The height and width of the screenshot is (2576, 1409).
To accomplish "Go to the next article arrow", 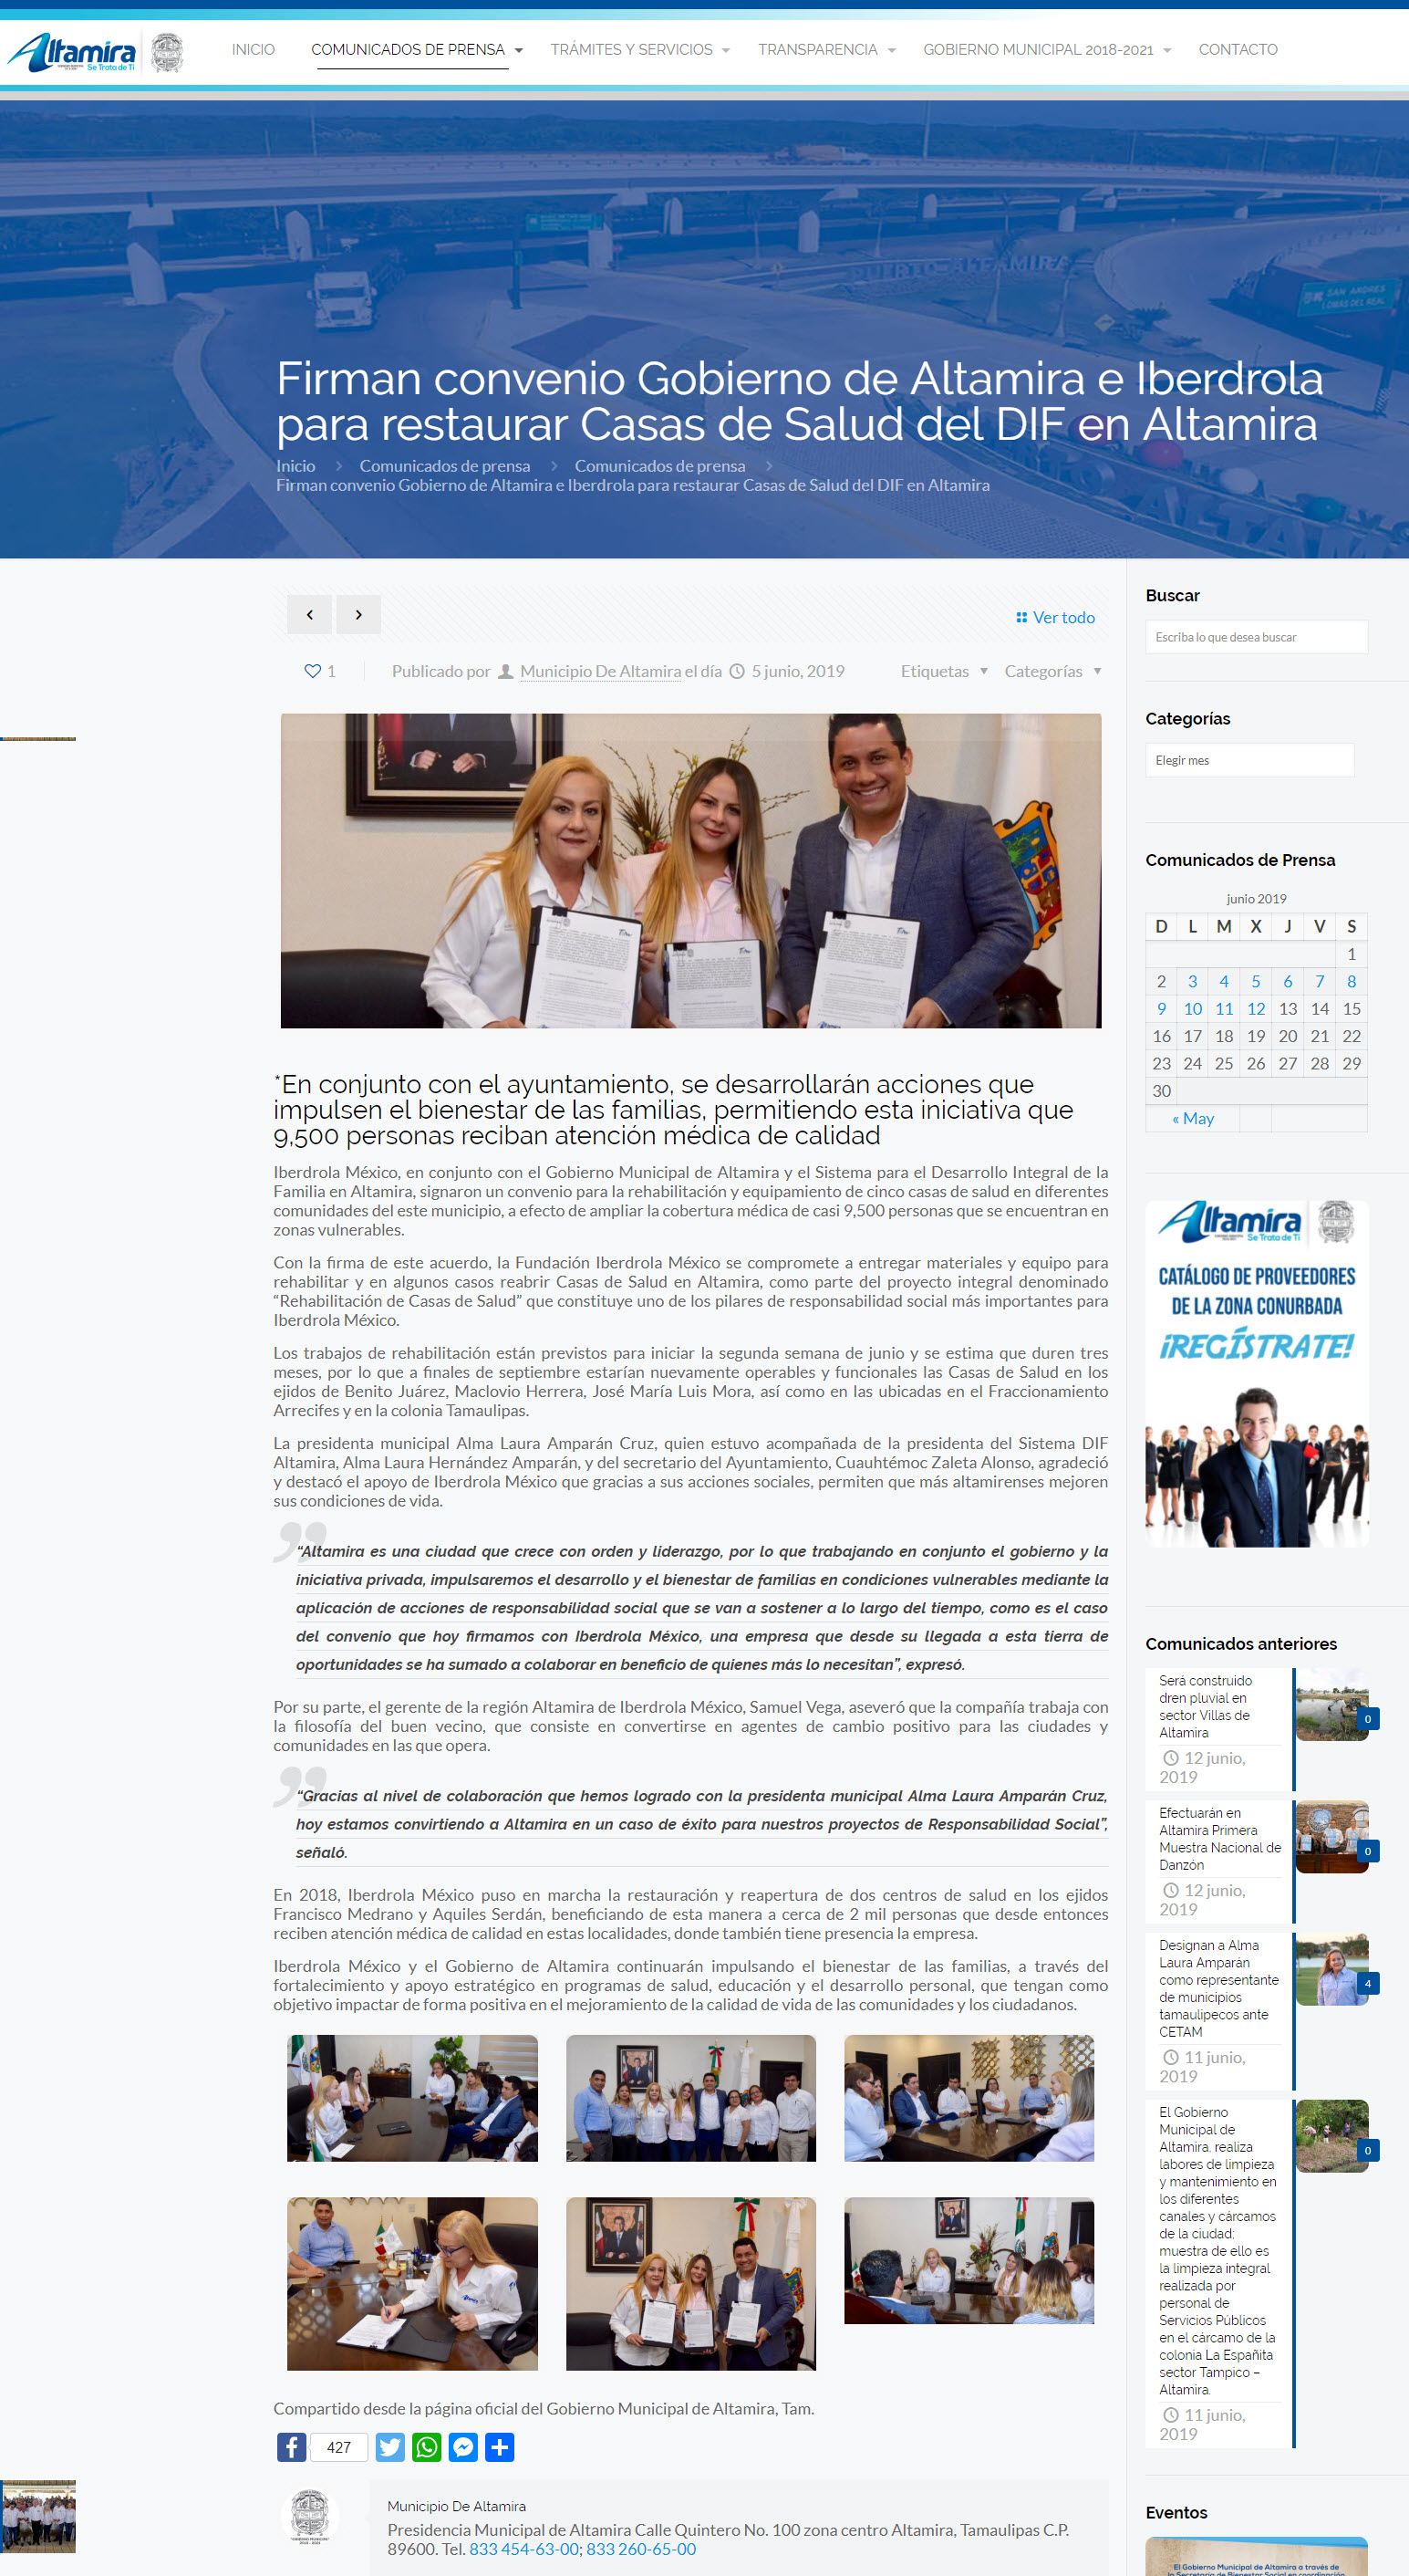I will (x=357, y=614).
